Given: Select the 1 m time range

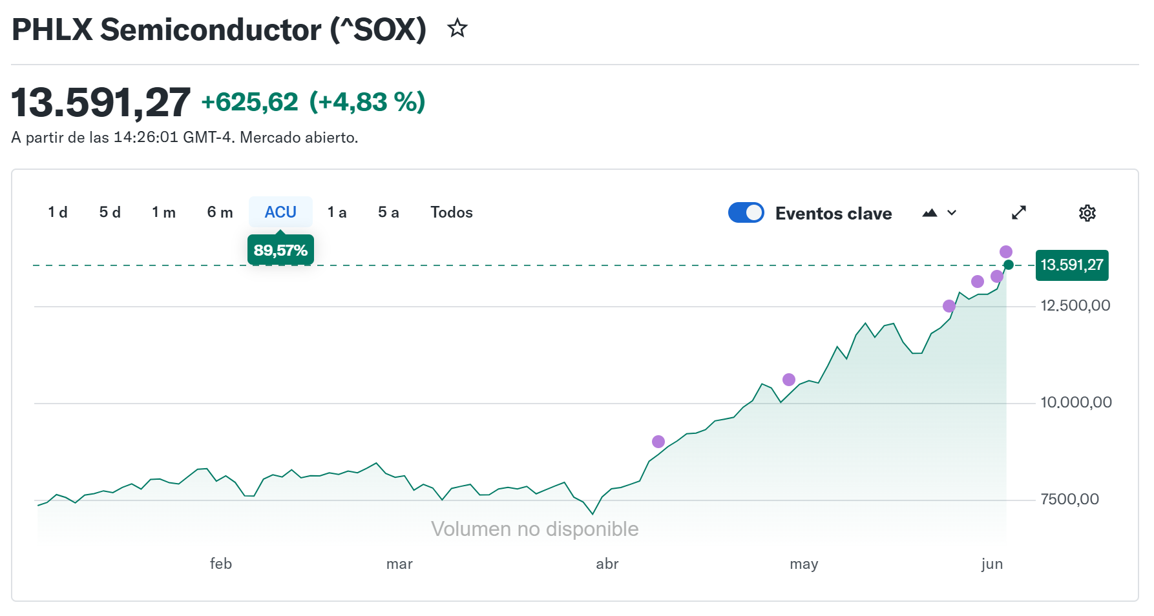Looking at the screenshot, I should tap(163, 212).
